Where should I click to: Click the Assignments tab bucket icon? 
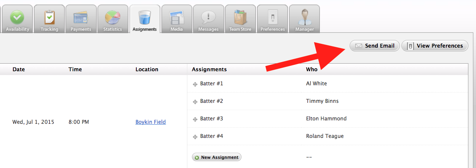(x=145, y=17)
